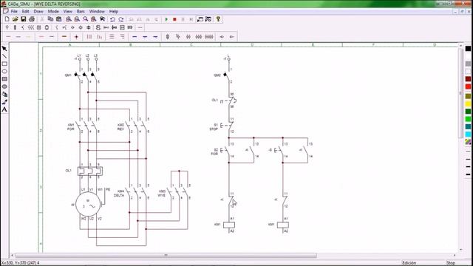The height and width of the screenshot is (266, 473).
Task: Print the diagram with the printer icon
Action: tap(32, 19)
